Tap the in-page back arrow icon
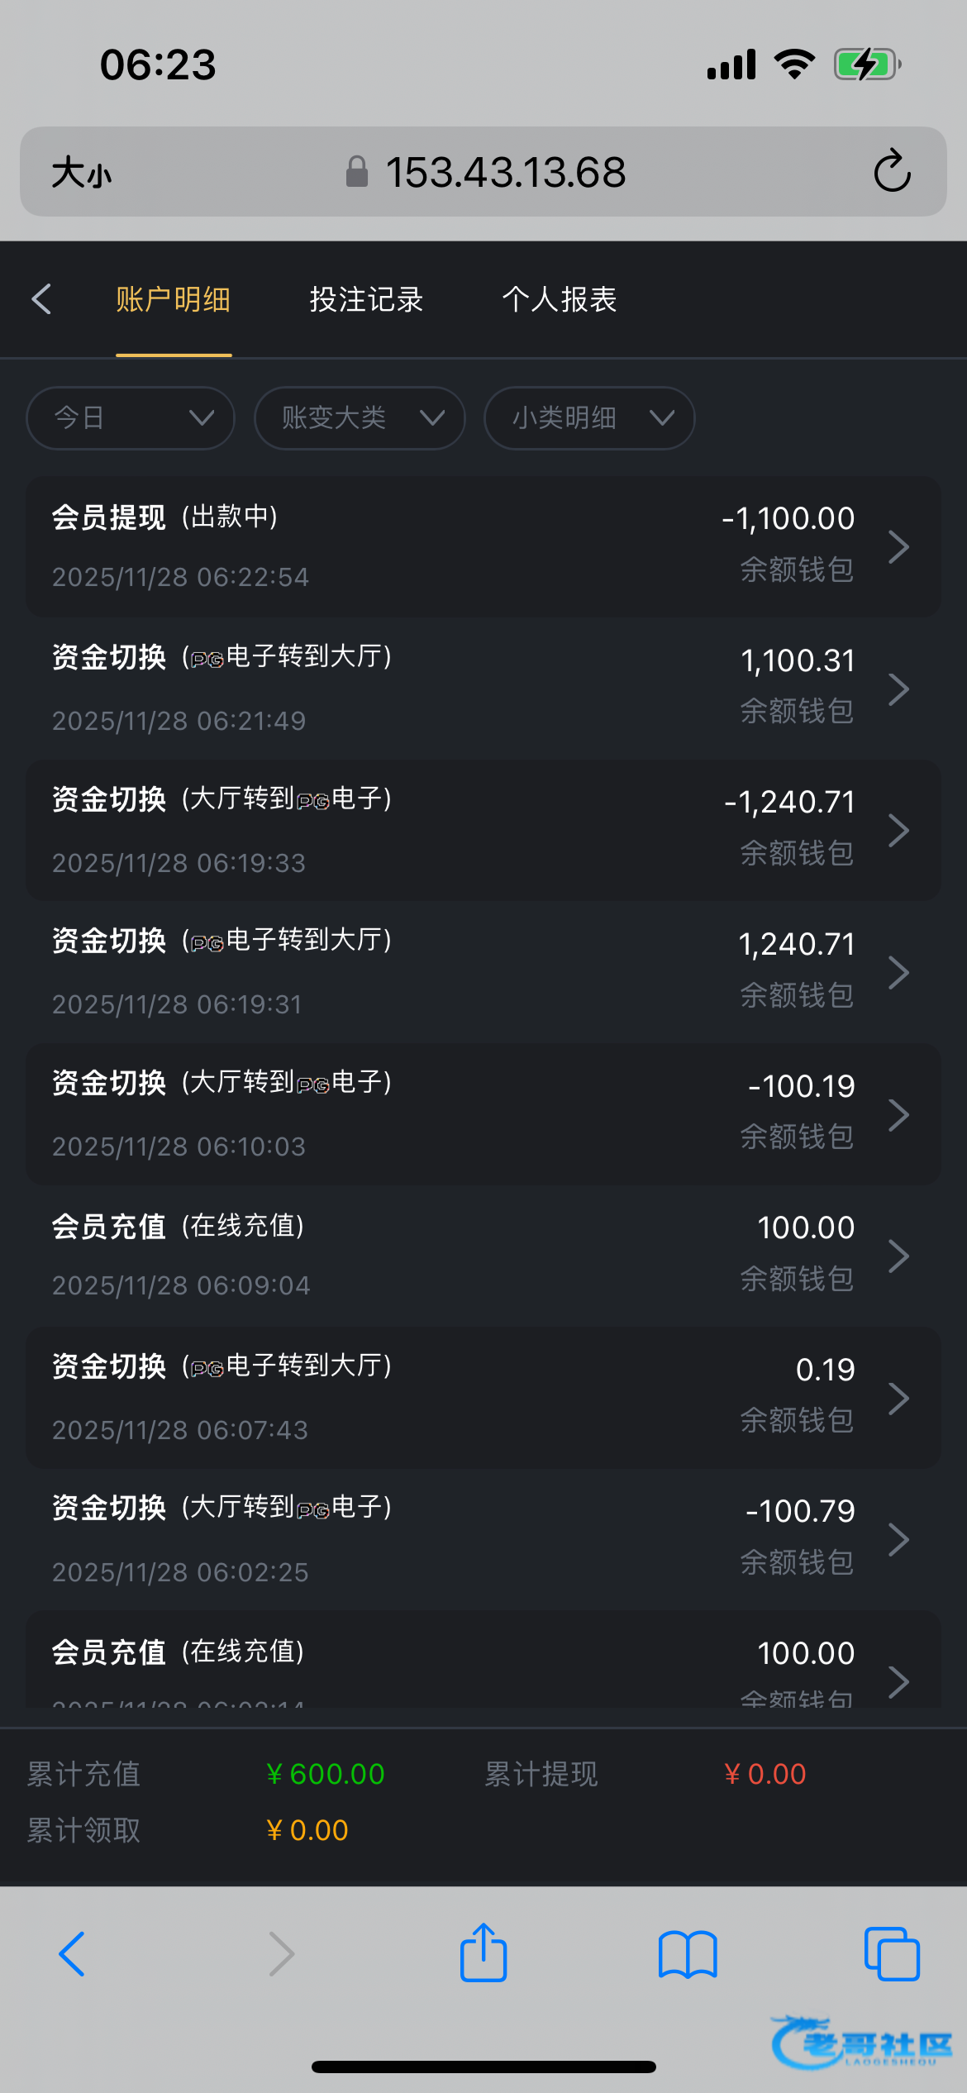967x2093 pixels. point(42,299)
